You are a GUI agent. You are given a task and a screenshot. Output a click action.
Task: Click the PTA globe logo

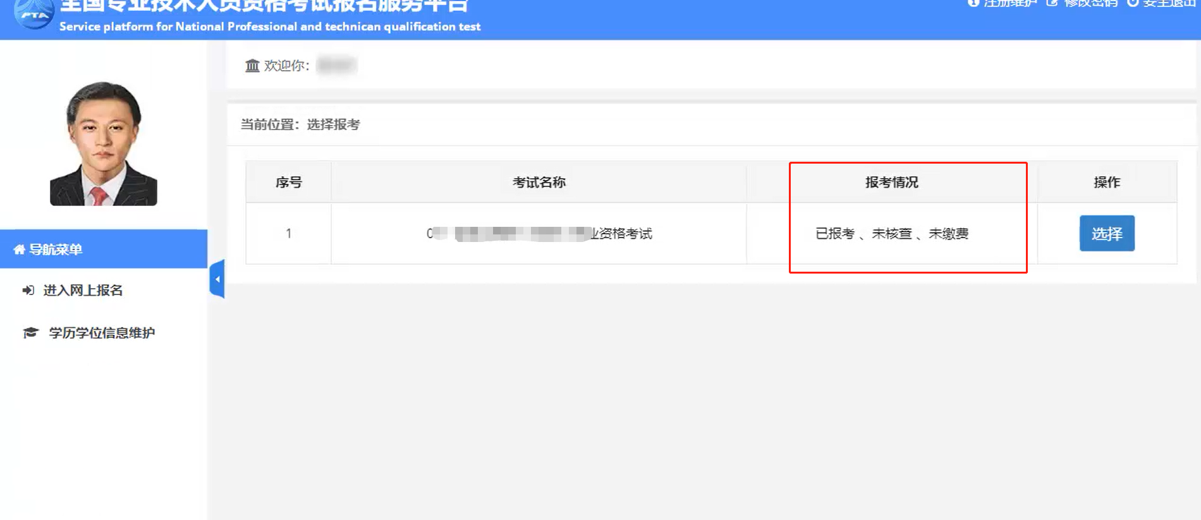[x=34, y=14]
